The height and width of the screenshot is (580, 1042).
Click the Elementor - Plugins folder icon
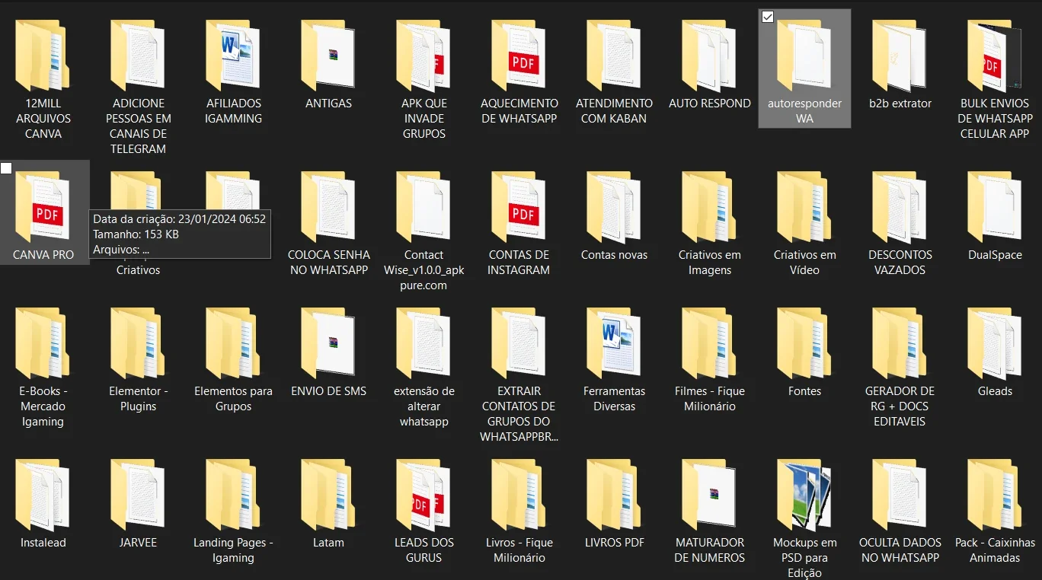(x=138, y=343)
